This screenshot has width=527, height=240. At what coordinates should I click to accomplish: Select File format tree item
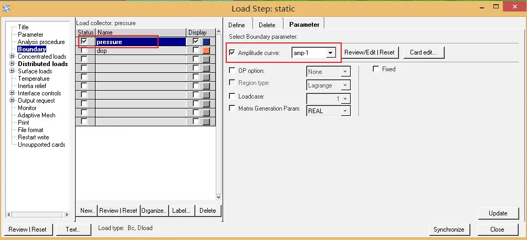tap(30, 130)
